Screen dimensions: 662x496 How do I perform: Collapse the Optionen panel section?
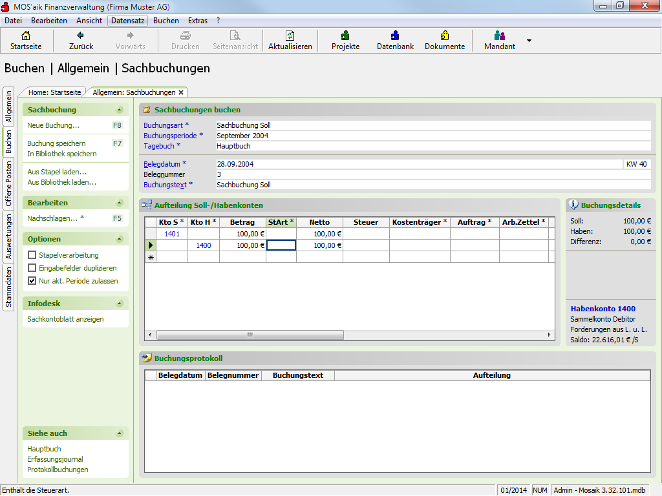(119, 240)
